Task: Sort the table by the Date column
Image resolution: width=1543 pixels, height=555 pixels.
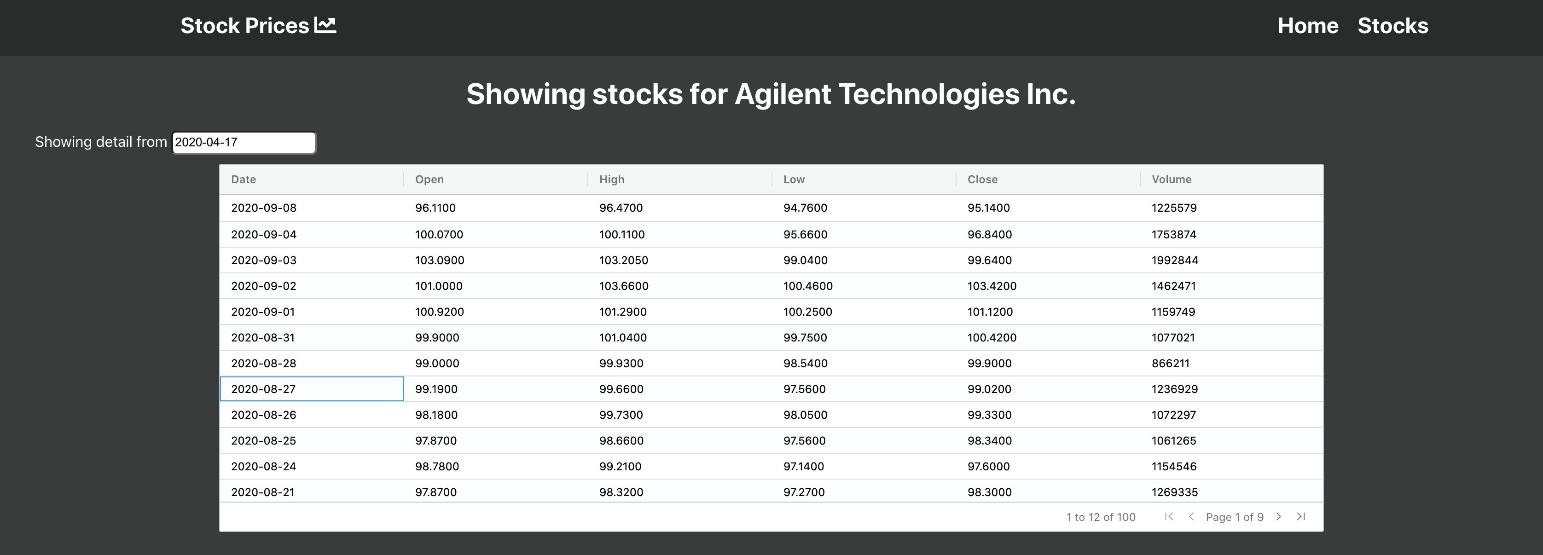Action: click(x=243, y=179)
